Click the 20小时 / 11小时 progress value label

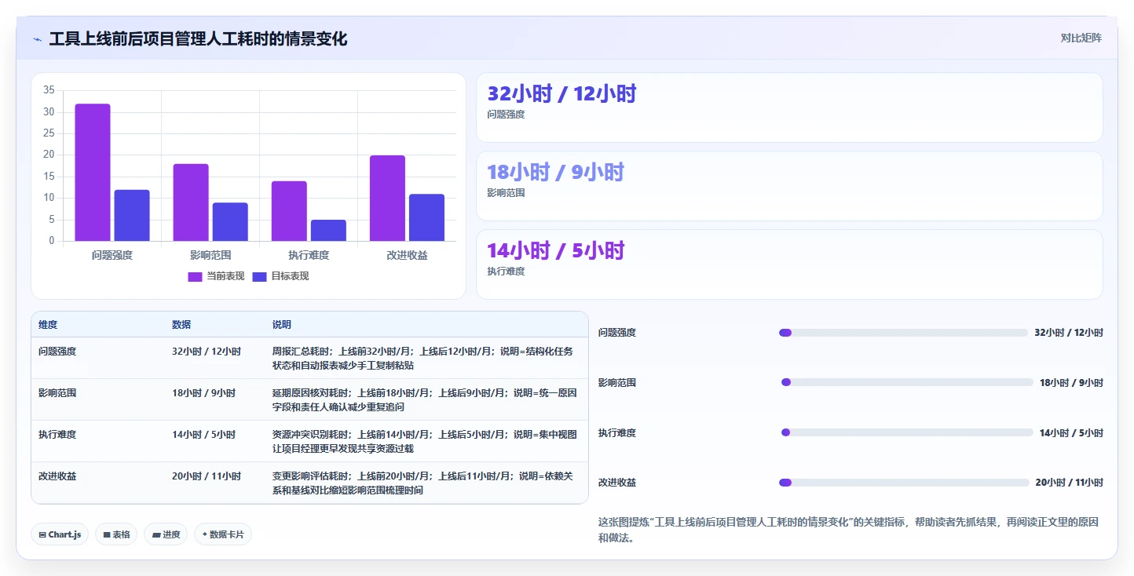pos(1069,483)
